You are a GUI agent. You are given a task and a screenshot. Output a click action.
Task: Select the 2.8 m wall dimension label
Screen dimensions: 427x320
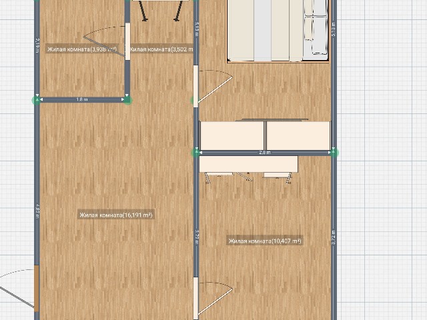265,153
